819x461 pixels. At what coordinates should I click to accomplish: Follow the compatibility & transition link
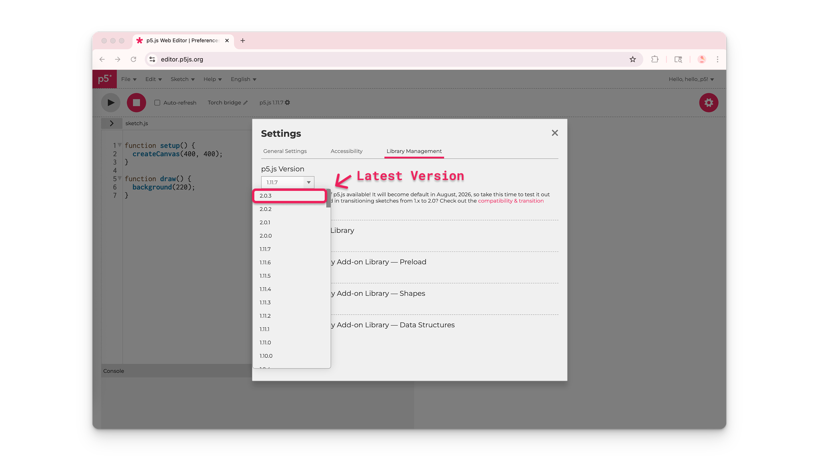coord(511,201)
